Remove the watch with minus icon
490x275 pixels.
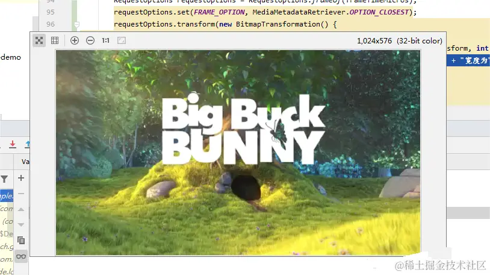(21, 194)
